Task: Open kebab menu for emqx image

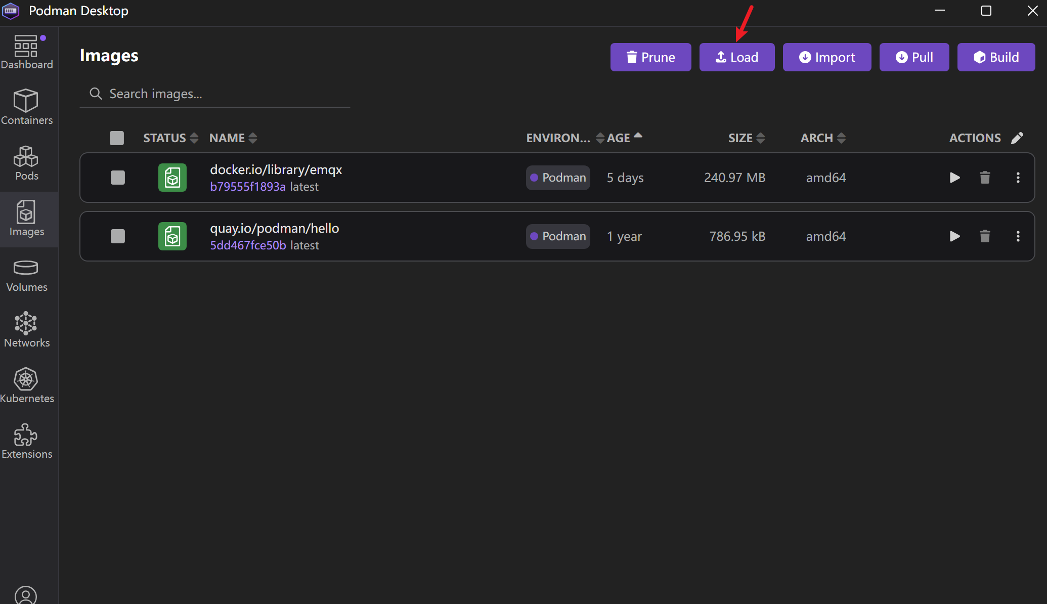Action: (1018, 178)
